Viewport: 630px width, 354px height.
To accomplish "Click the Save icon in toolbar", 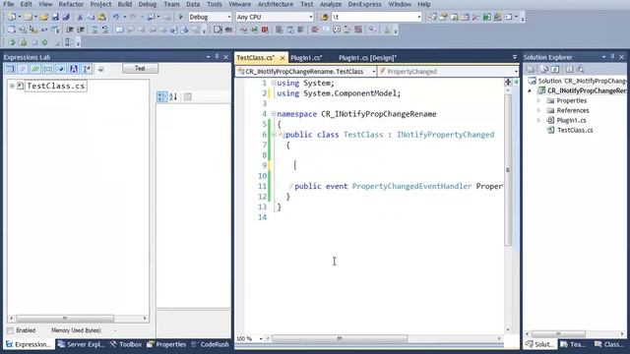I will [x=55, y=17].
